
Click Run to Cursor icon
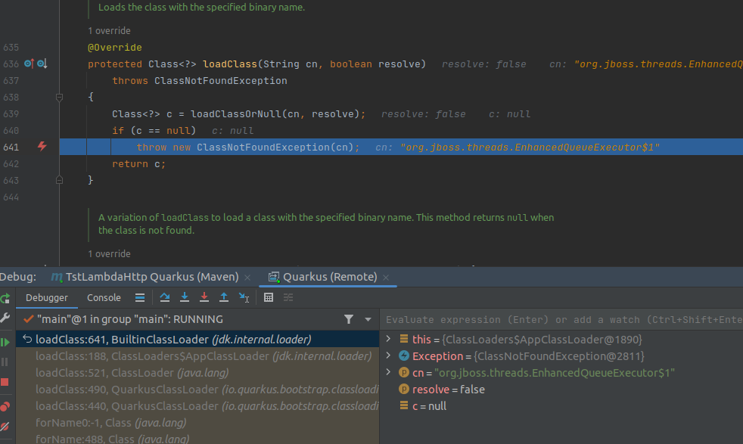click(244, 297)
